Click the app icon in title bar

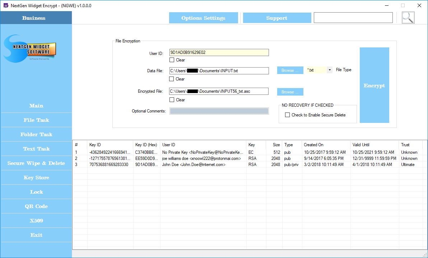6,5
